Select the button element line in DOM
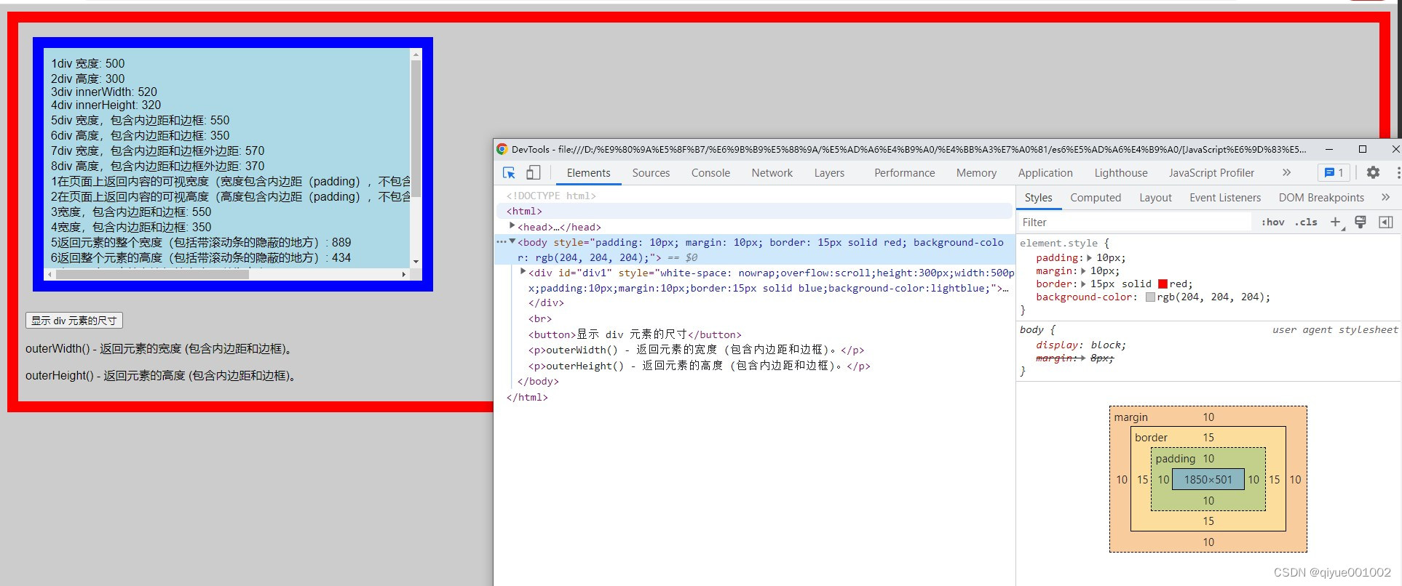Viewport: 1402px width, 586px height. pyautogui.click(x=635, y=334)
